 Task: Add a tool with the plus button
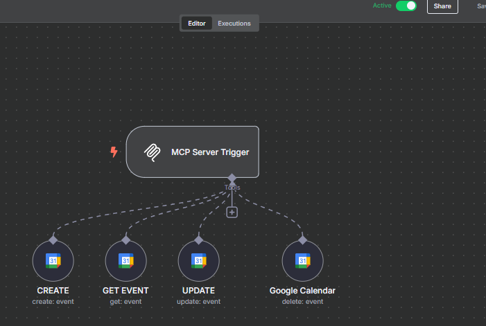pyautogui.click(x=232, y=212)
